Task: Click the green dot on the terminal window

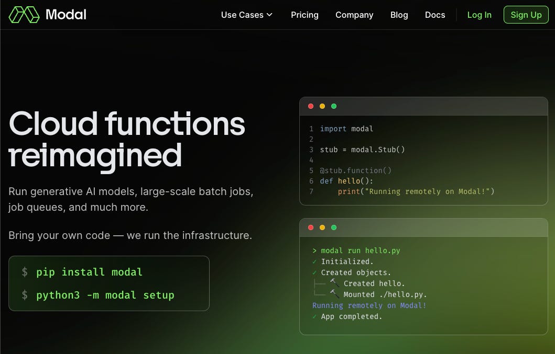Action: pyautogui.click(x=334, y=227)
